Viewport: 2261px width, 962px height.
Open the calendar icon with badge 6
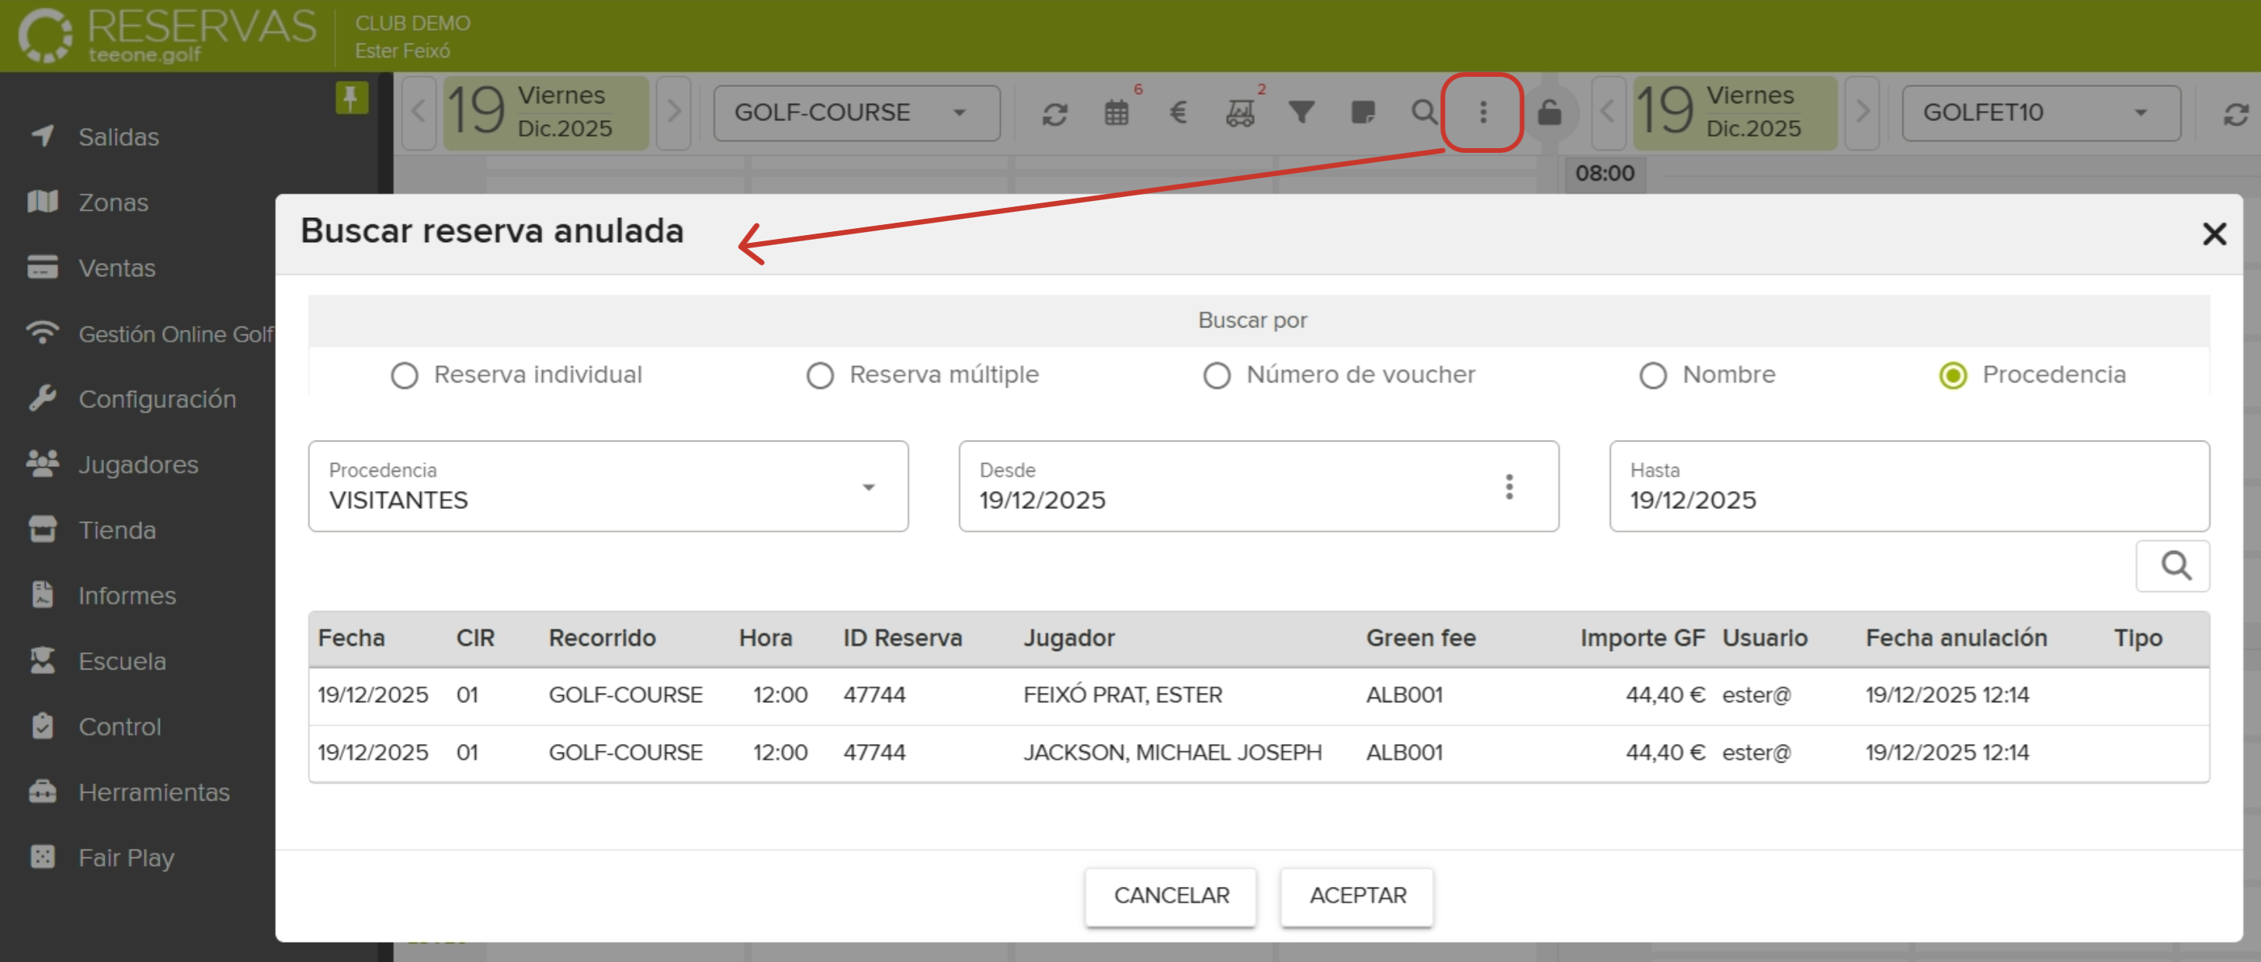[1117, 113]
